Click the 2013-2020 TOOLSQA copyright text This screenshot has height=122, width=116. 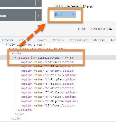tap(97, 29)
